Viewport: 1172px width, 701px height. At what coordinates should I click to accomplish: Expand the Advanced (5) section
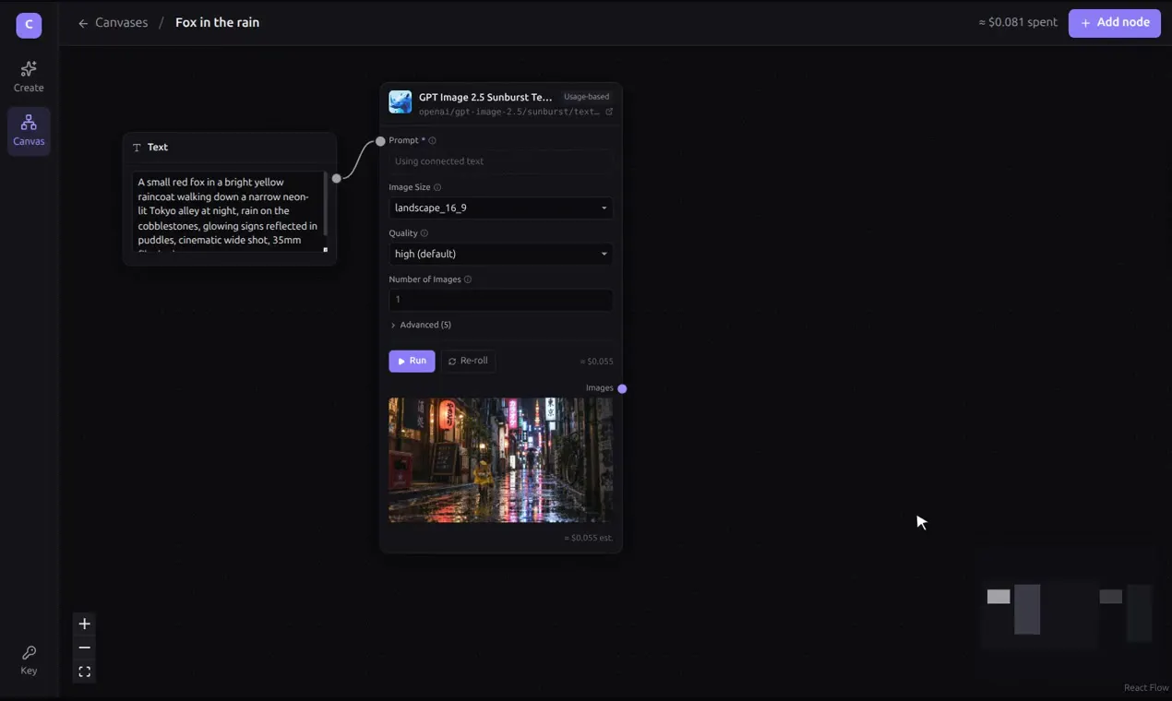[x=421, y=326]
